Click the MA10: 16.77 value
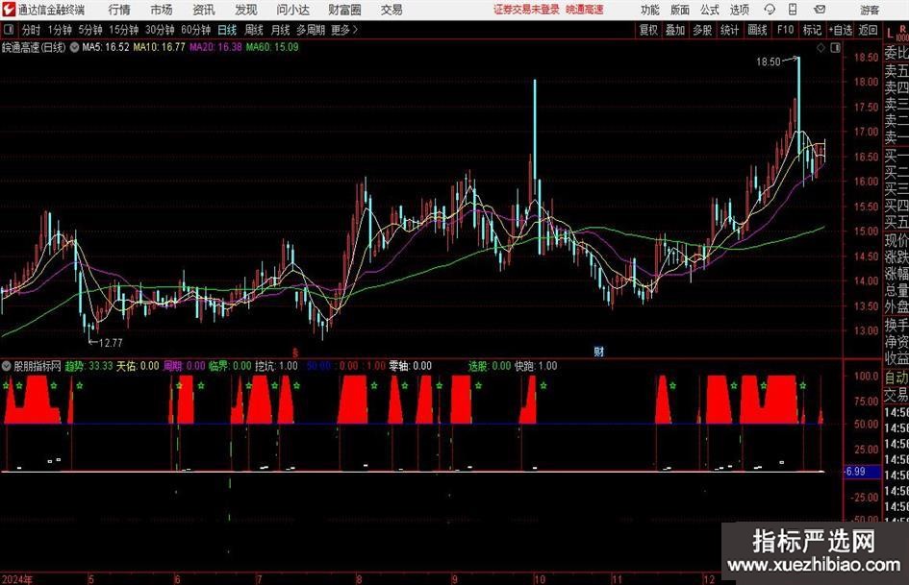909x585 pixels. pos(160,47)
